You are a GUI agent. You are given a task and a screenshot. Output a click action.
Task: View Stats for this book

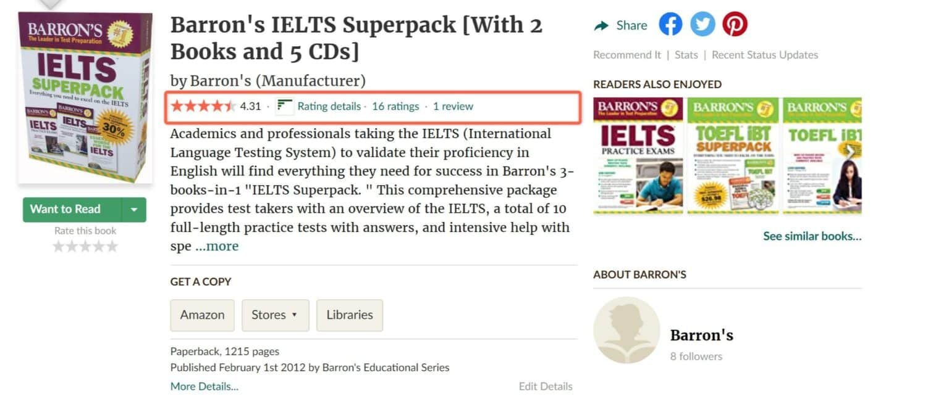point(686,54)
